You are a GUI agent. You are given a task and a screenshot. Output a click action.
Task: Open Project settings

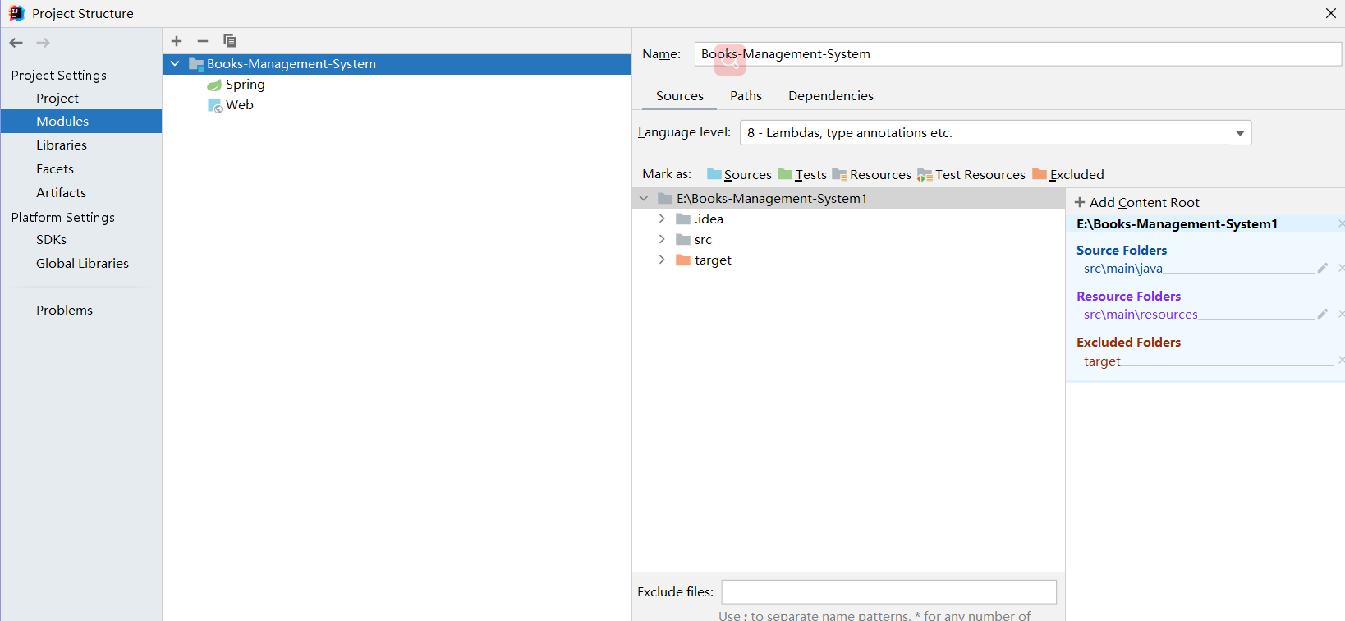click(57, 99)
